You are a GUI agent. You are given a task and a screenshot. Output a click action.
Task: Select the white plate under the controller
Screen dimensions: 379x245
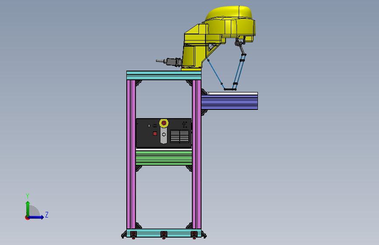click(164, 150)
